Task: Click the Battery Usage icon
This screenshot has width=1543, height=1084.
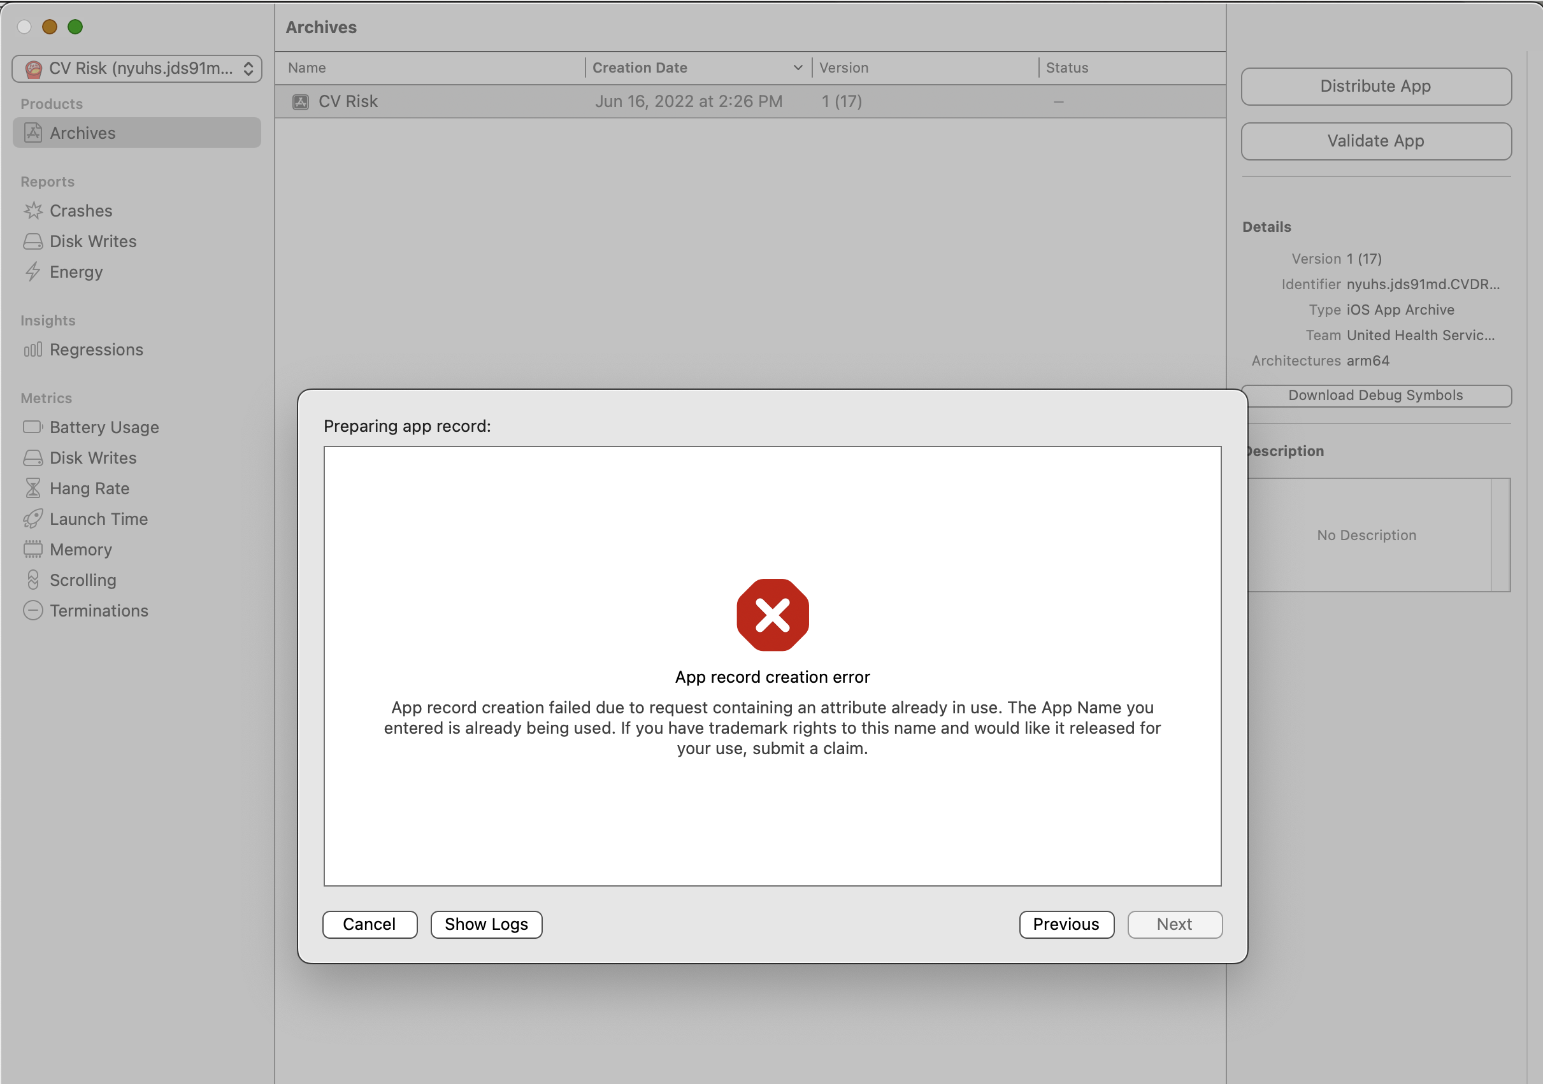Action: click(32, 427)
